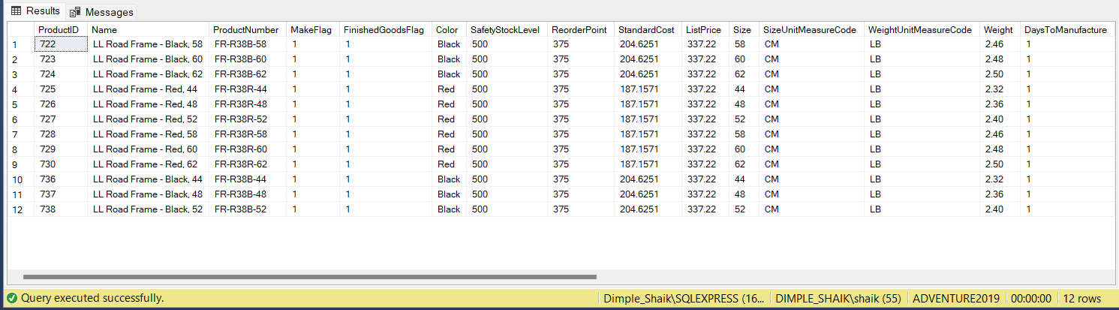Click the ProductID cell containing 722
1119x310 pixels.
point(60,44)
